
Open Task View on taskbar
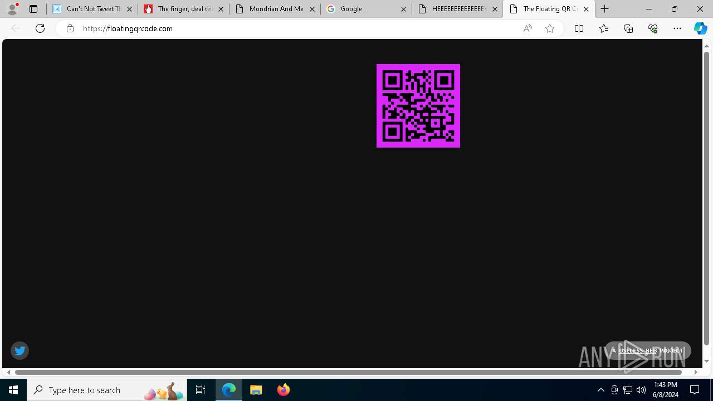pos(201,390)
